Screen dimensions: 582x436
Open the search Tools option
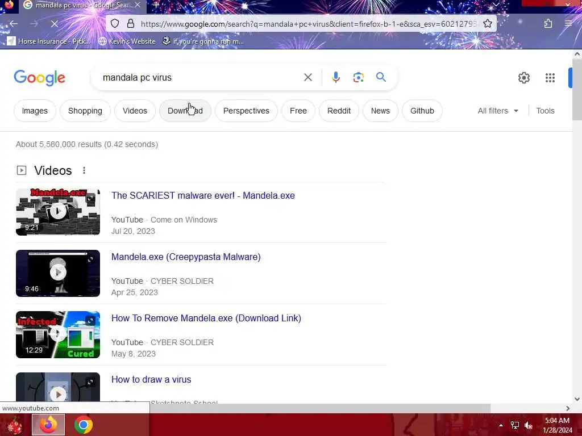coord(545,111)
